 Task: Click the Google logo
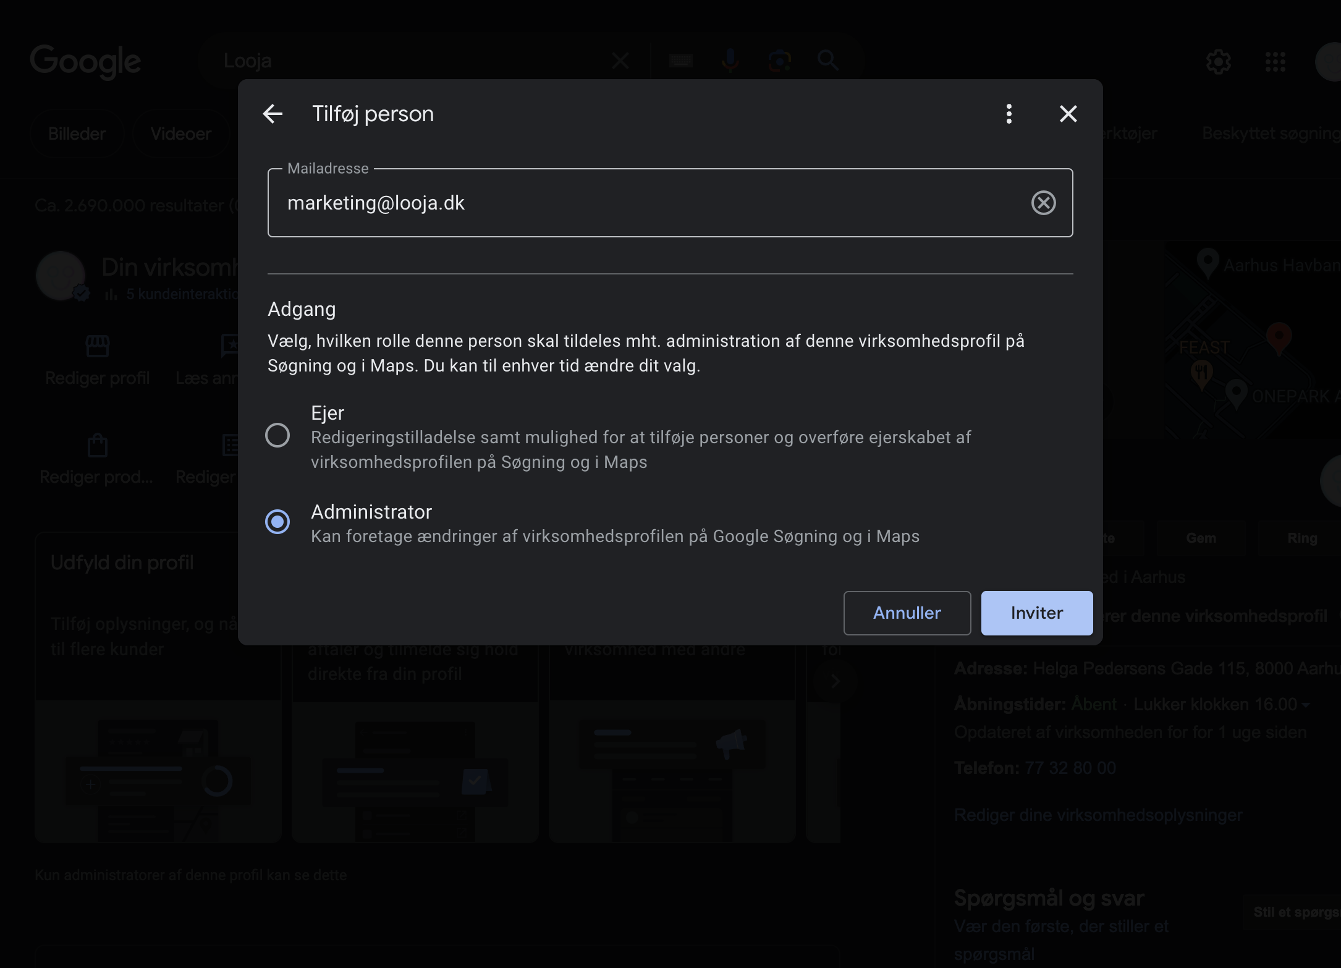(x=85, y=62)
